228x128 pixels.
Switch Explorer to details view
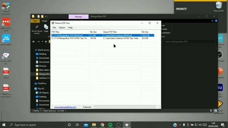click(211, 111)
